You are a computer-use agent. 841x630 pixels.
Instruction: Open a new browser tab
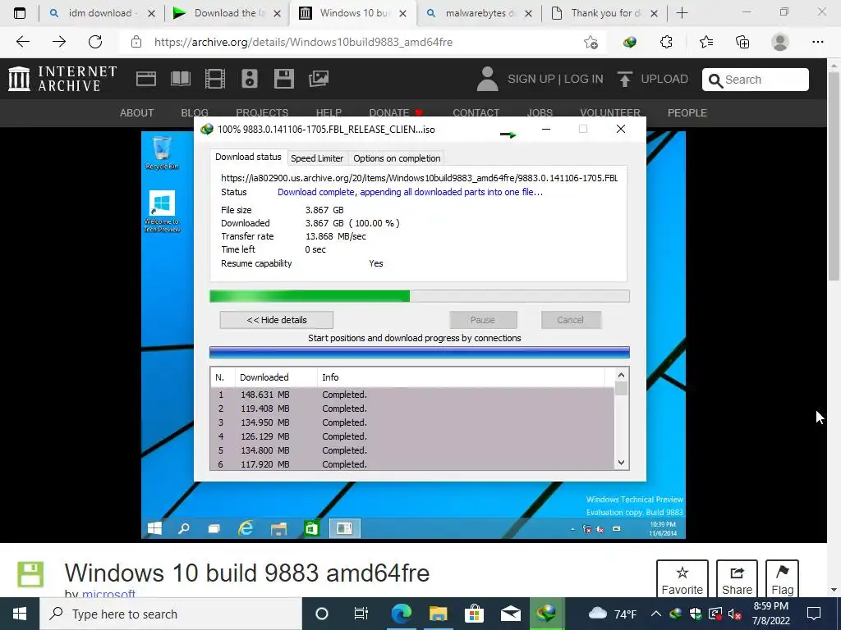tap(682, 13)
